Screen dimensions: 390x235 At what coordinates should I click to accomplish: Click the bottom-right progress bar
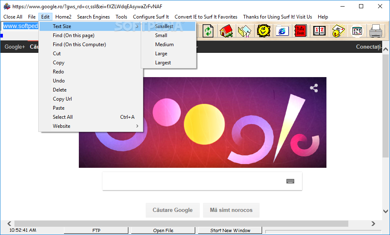(x=323, y=232)
